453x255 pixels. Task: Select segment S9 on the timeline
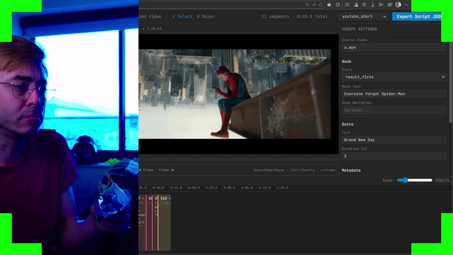tap(155, 222)
